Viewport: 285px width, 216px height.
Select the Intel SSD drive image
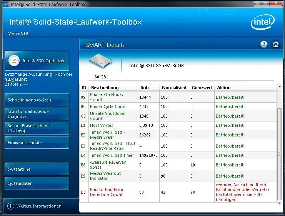pos(100,61)
